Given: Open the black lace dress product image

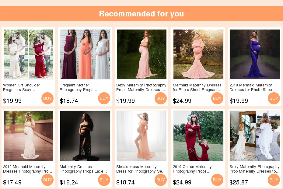Looking at the screenshot, I should pyautogui.click(x=85, y=136).
